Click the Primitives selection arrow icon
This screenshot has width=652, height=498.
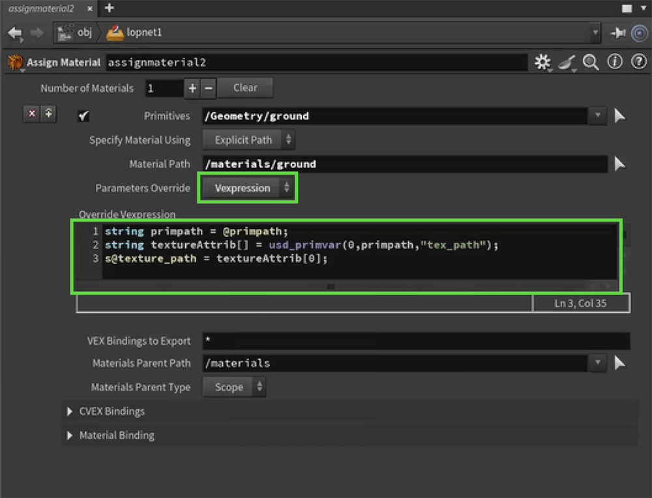pyautogui.click(x=619, y=116)
